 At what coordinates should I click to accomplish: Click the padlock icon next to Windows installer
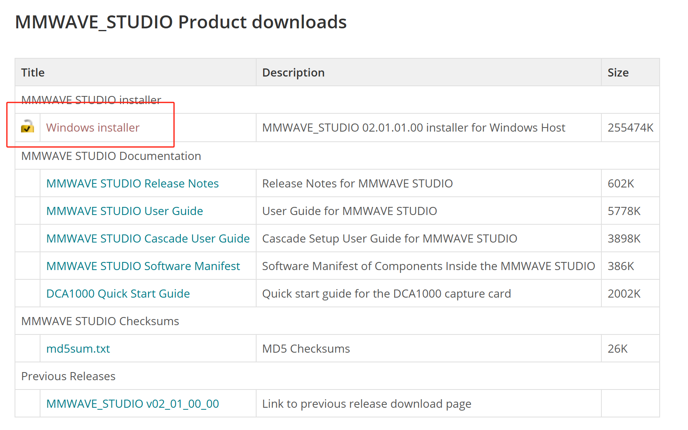[27, 128]
